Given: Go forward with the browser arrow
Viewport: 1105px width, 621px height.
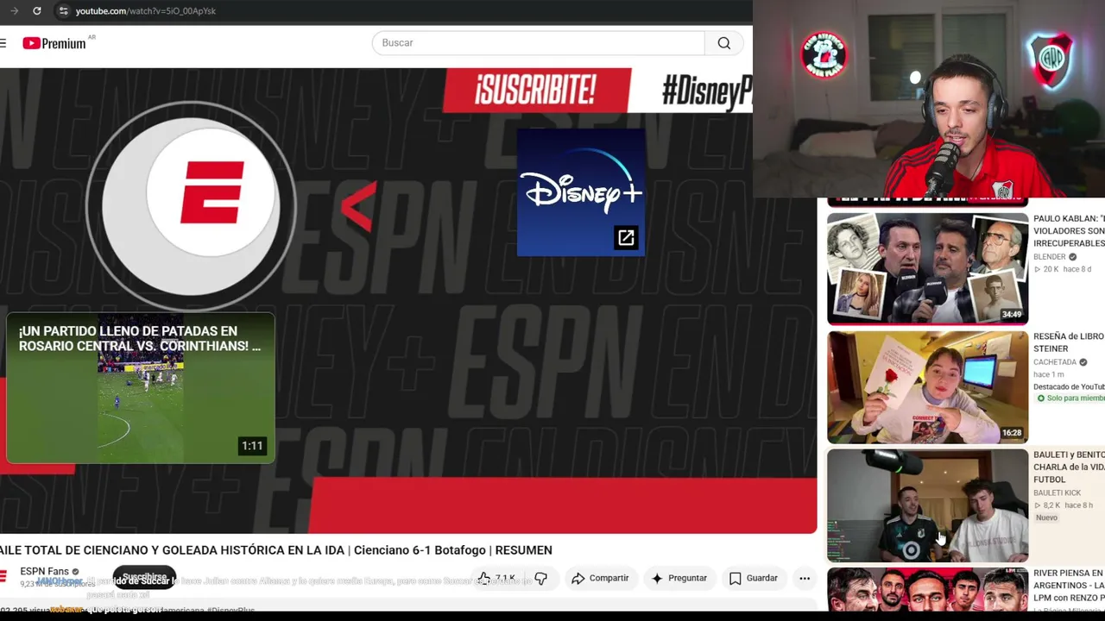Looking at the screenshot, I should (14, 10).
